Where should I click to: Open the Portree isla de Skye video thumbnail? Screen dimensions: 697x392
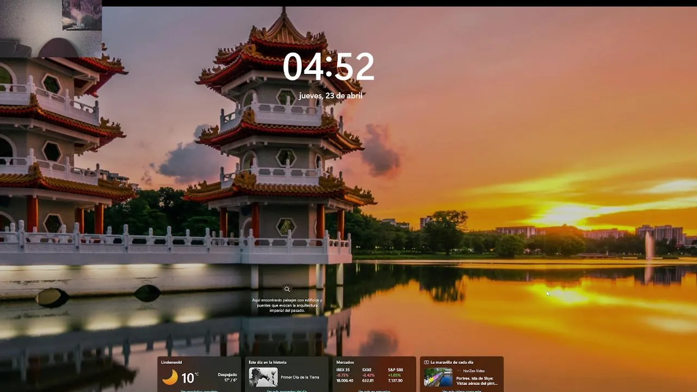(x=438, y=377)
